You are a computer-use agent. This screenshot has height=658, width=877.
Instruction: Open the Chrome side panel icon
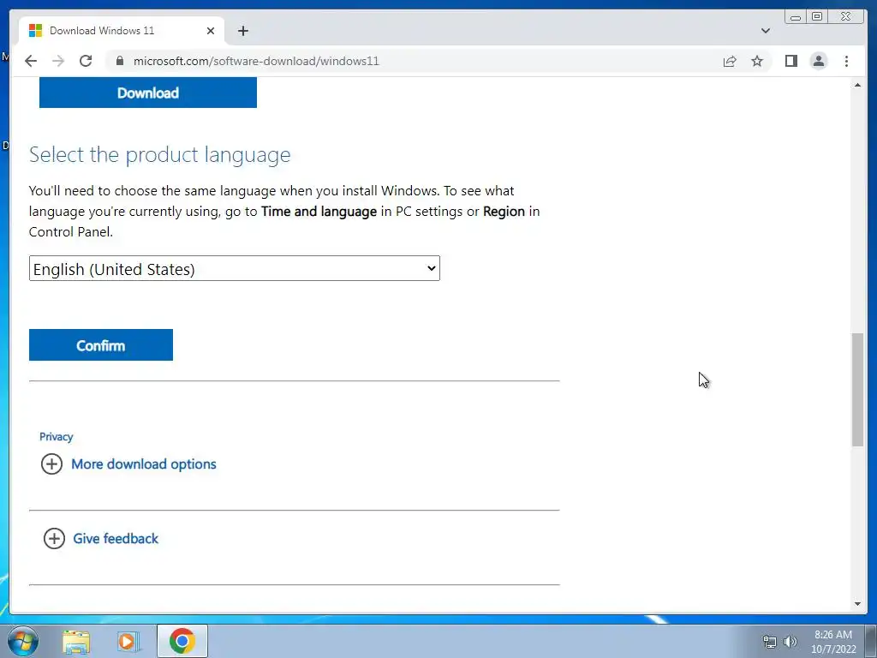(790, 61)
